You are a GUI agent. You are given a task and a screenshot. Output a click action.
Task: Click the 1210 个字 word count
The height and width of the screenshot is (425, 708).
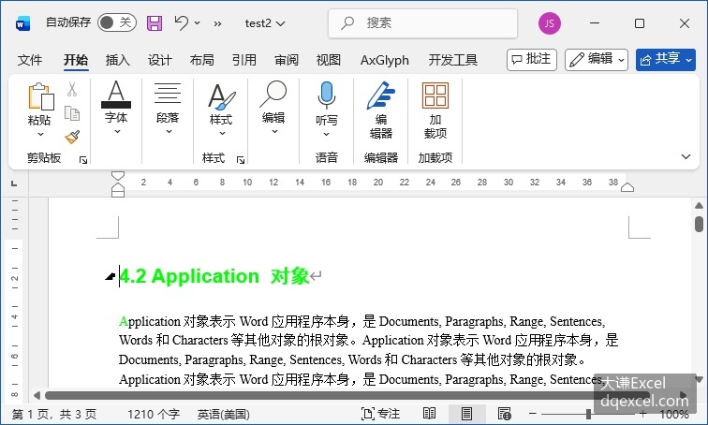coord(154,414)
